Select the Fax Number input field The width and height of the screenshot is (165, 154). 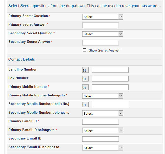110,79
